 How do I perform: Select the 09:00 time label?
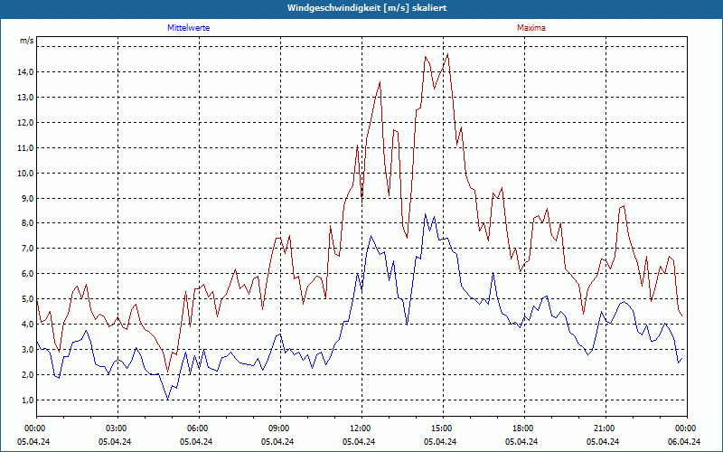280,428
